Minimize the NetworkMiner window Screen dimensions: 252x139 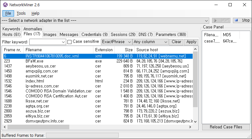tap(216, 5)
